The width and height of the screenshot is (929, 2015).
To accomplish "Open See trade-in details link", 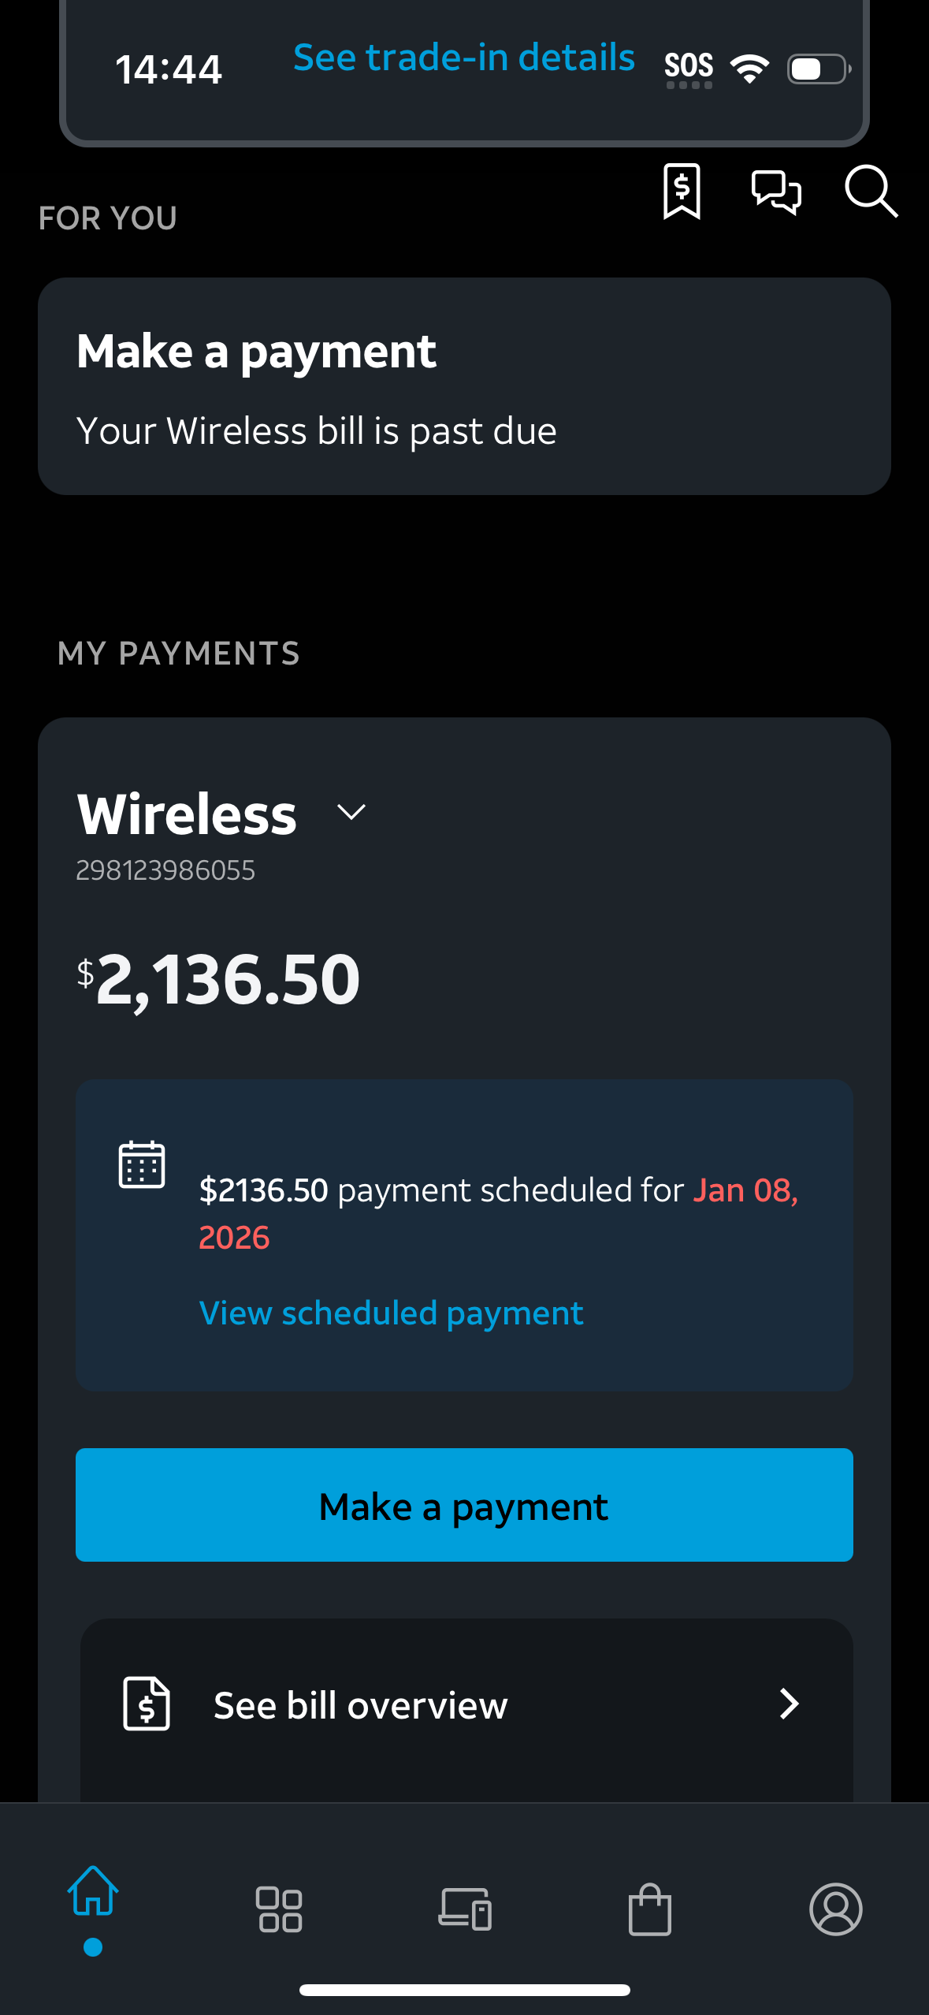I will [464, 58].
